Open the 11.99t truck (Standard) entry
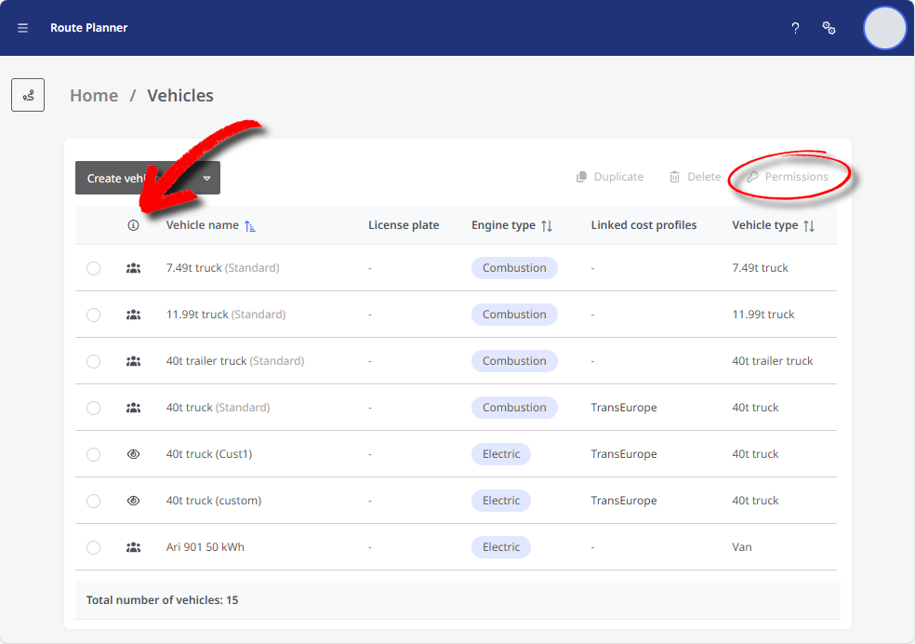The width and height of the screenshot is (915, 644). pyautogui.click(x=197, y=315)
